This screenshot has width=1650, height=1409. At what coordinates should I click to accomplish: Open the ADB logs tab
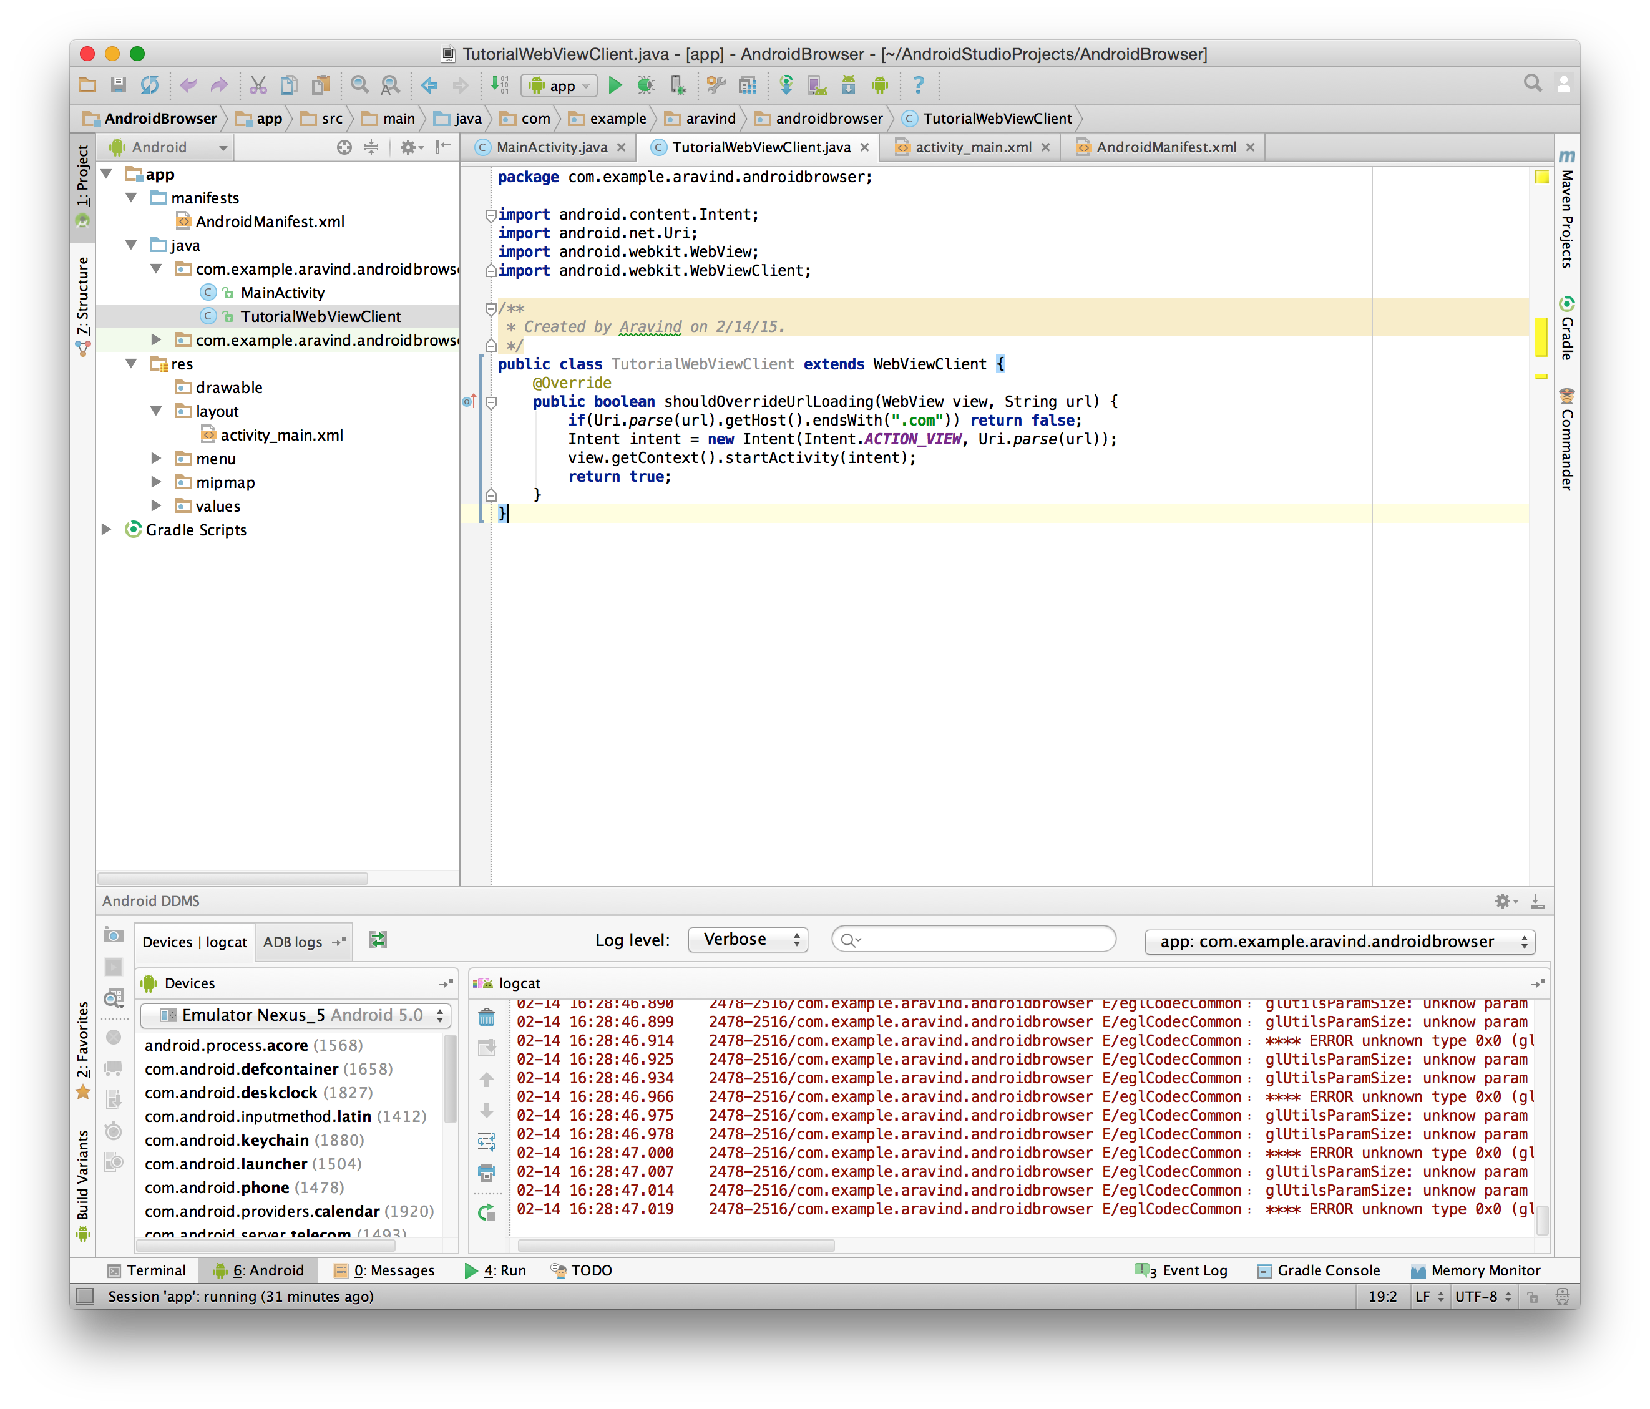click(x=293, y=942)
